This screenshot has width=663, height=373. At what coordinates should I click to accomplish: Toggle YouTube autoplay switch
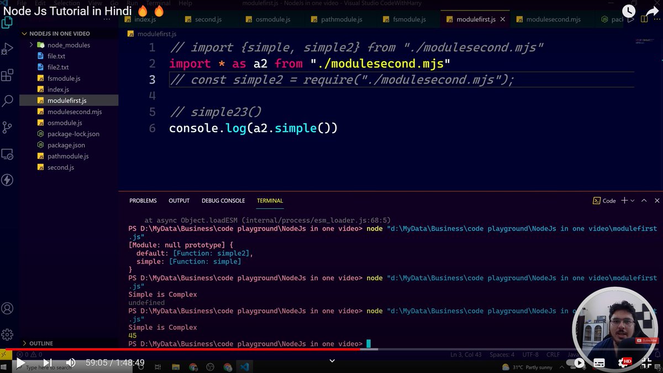pyautogui.click(x=576, y=363)
